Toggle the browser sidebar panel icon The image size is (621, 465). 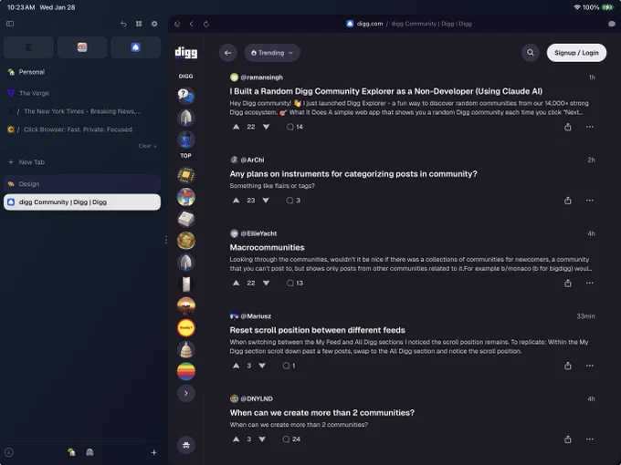click(10, 24)
